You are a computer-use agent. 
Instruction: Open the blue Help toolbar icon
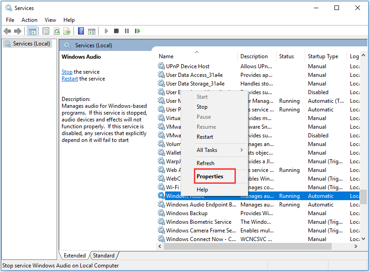point(81,31)
